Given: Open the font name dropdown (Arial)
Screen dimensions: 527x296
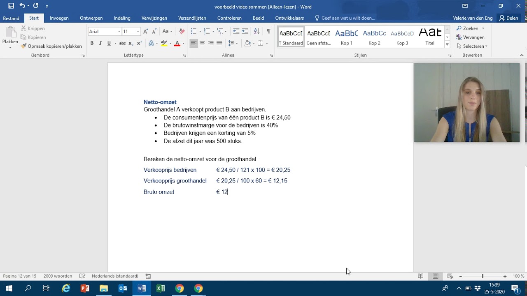Looking at the screenshot, I should [x=119, y=31].
